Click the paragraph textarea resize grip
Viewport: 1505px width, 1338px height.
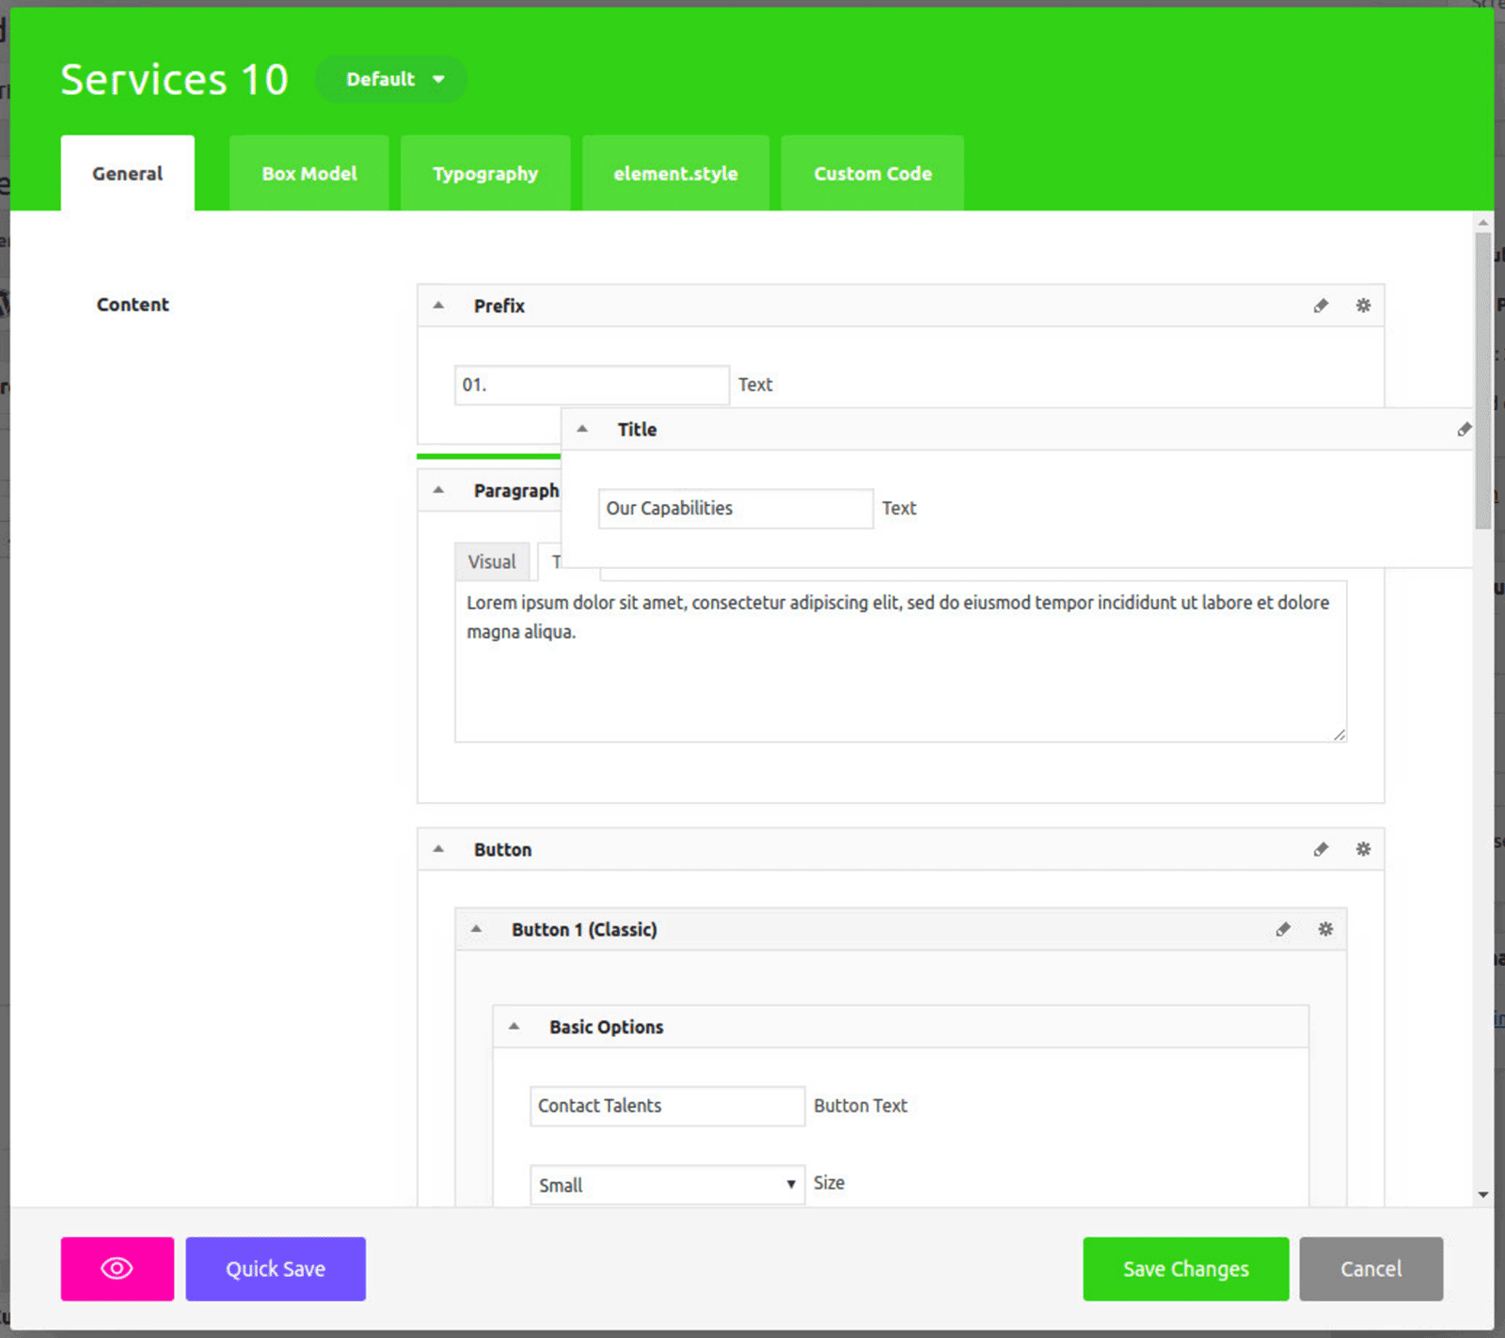tap(1339, 734)
